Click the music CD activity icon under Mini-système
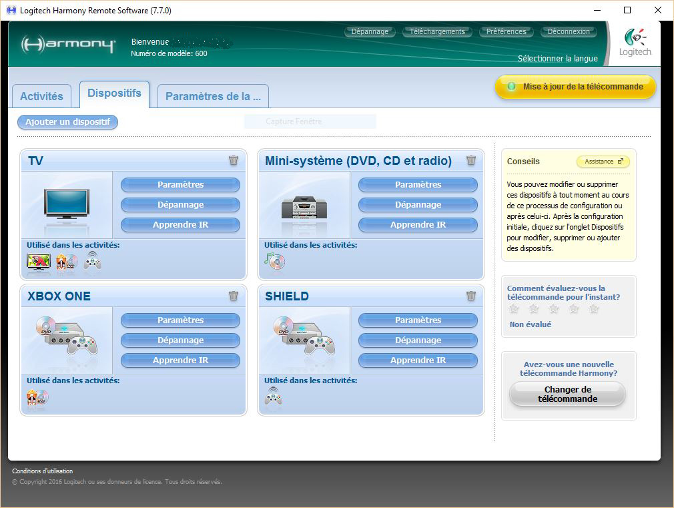This screenshot has height=508, width=674. [274, 261]
